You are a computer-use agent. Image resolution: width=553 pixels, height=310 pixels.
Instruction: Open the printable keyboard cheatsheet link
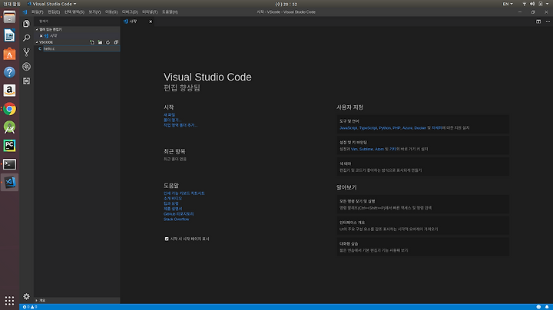(184, 193)
